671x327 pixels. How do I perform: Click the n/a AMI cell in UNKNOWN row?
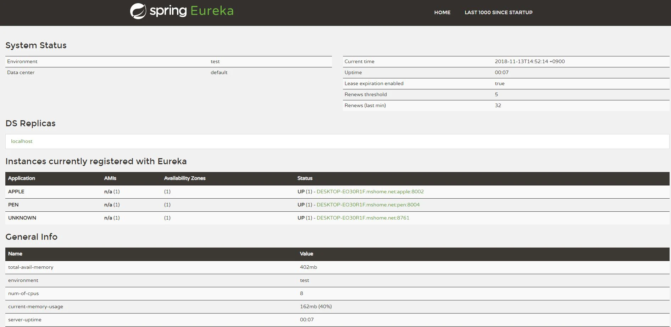(112, 218)
